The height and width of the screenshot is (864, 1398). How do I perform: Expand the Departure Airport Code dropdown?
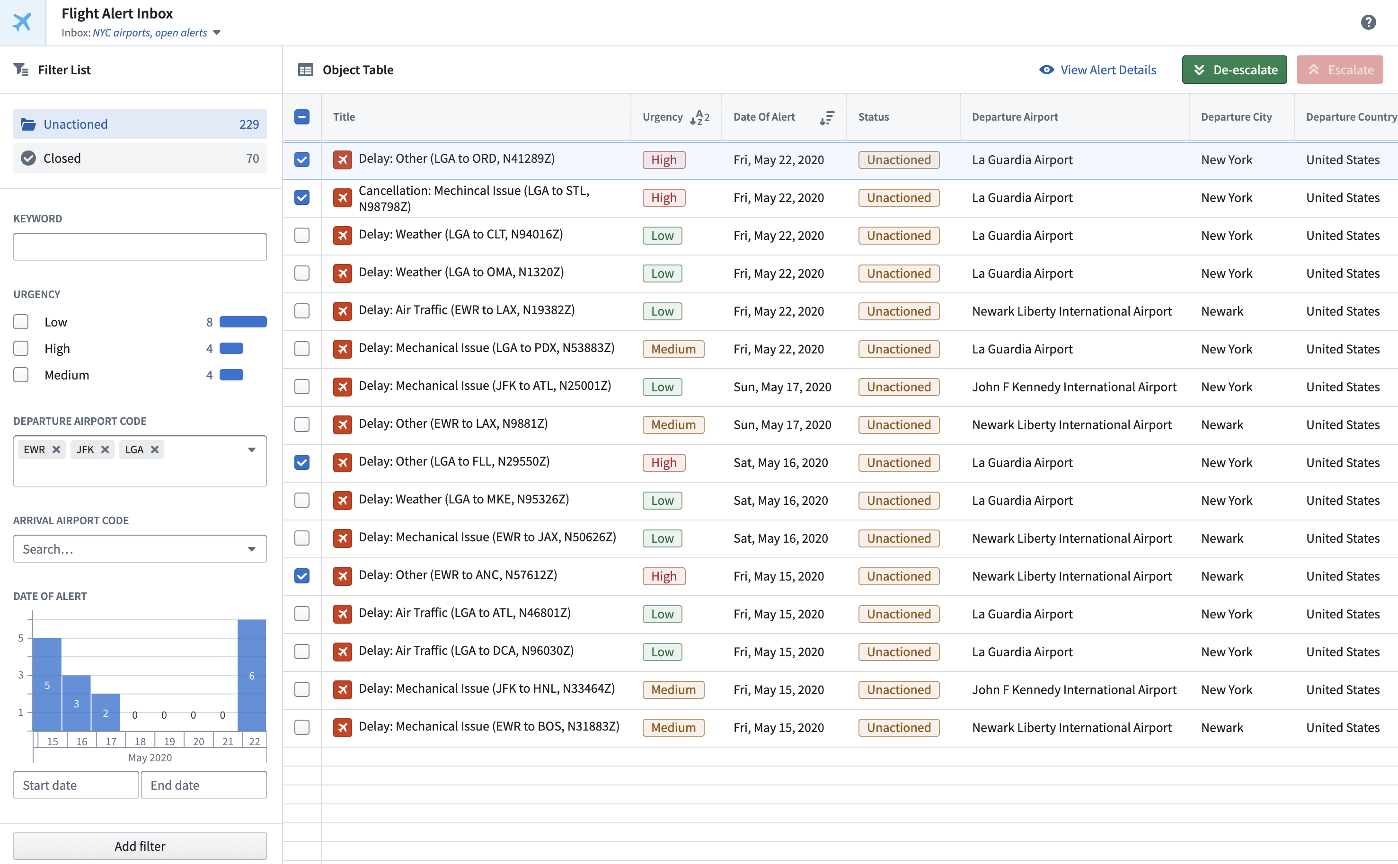pyautogui.click(x=251, y=450)
